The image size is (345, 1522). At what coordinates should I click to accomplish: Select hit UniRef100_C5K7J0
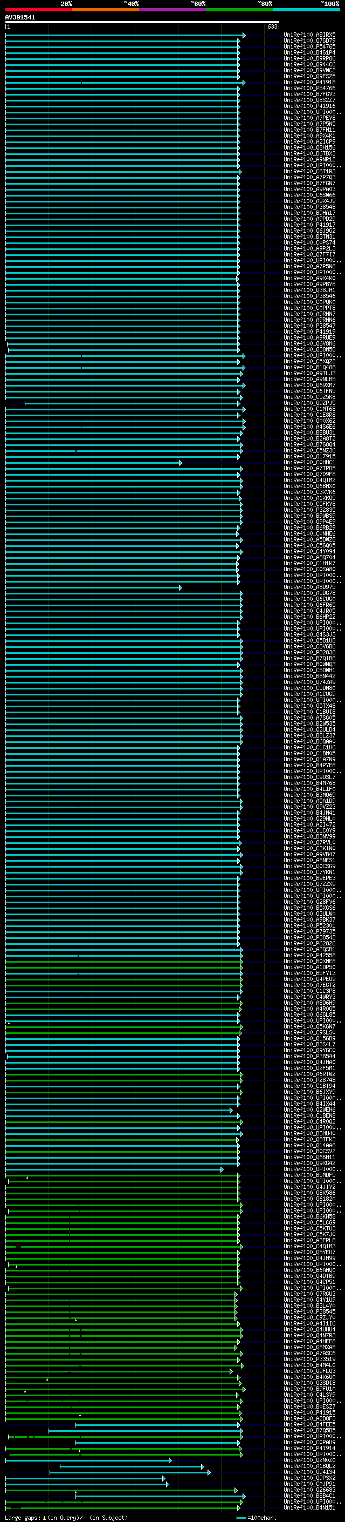(x=309, y=1234)
